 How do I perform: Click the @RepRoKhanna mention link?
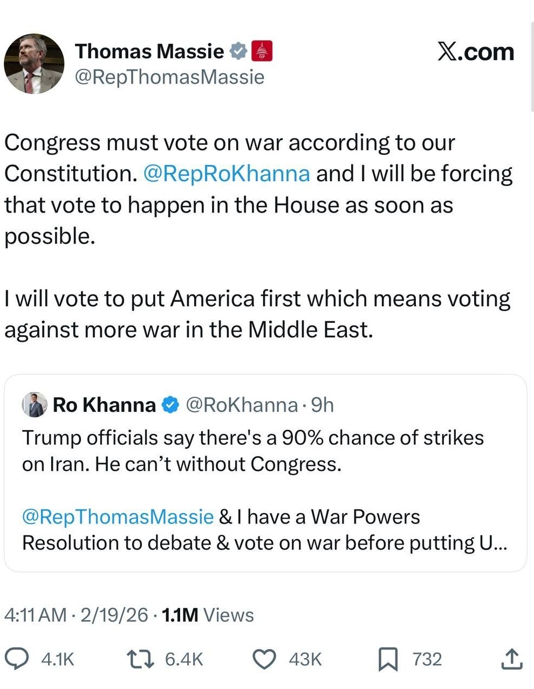(x=227, y=174)
